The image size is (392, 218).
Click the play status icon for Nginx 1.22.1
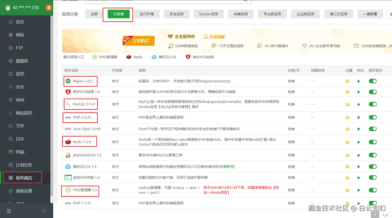tap(359, 81)
